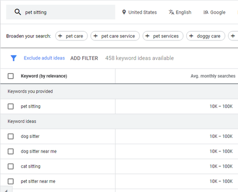
Task: Click the language translate icon
Action: pos(172,12)
